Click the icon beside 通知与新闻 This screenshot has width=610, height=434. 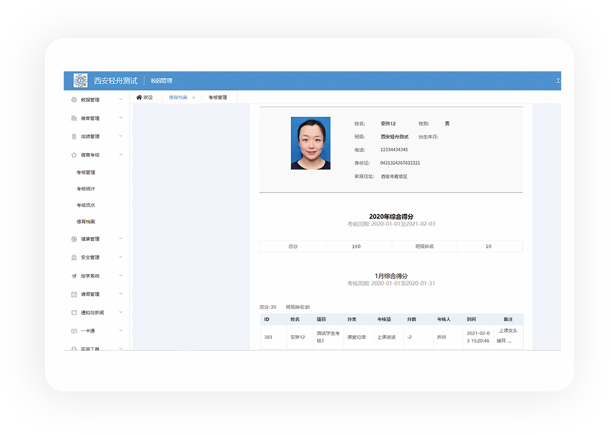pos(74,312)
